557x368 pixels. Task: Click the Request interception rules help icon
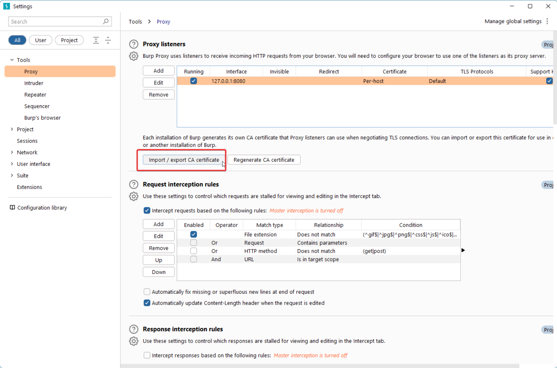point(133,184)
